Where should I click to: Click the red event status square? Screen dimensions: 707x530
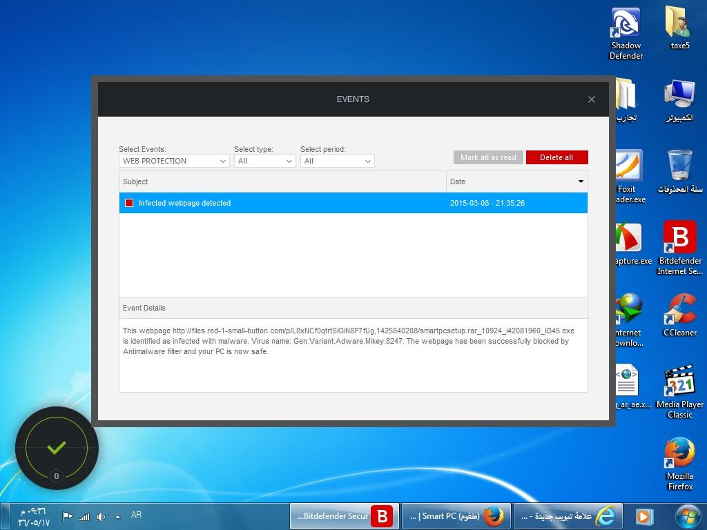pos(129,203)
